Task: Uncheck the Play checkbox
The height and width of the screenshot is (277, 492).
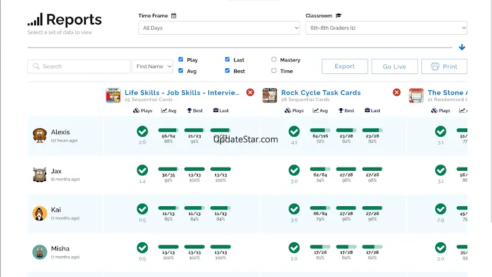Action: pos(181,60)
